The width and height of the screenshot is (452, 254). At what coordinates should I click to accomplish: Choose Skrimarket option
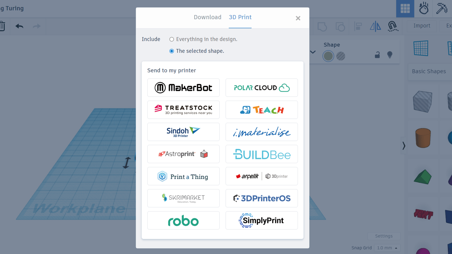coord(183,198)
